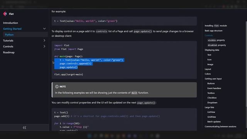Jump to Icon section in contents
247x139 pixels.
click(209, 59)
